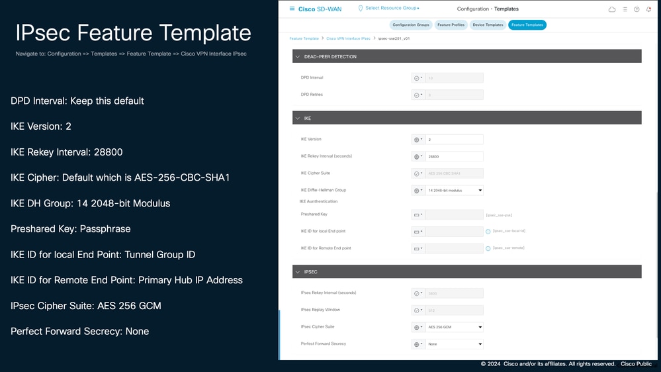The width and height of the screenshot is (661, 372).
Task: Switch to Configuration Groups tab
Action: [411, 25]
